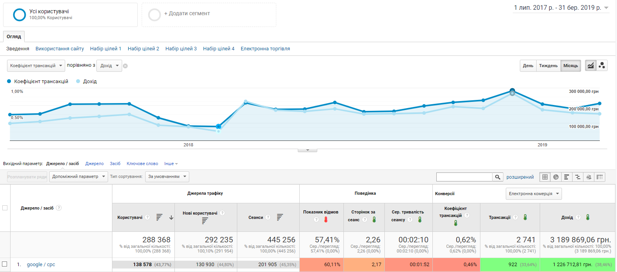Open the Електронна торгівля tab
This screenshot has width=617, height=272.
(265, 49)
